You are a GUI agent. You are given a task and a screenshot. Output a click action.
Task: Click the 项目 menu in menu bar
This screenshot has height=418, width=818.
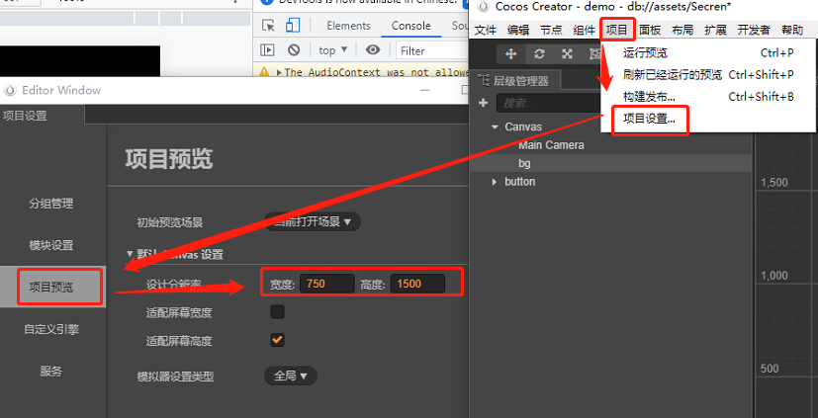(616, 31)
